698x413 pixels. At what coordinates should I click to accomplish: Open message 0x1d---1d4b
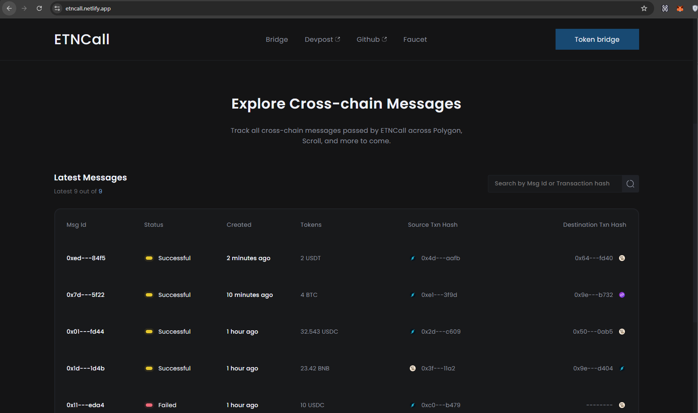pyautogui.click(x=86, y=368)
